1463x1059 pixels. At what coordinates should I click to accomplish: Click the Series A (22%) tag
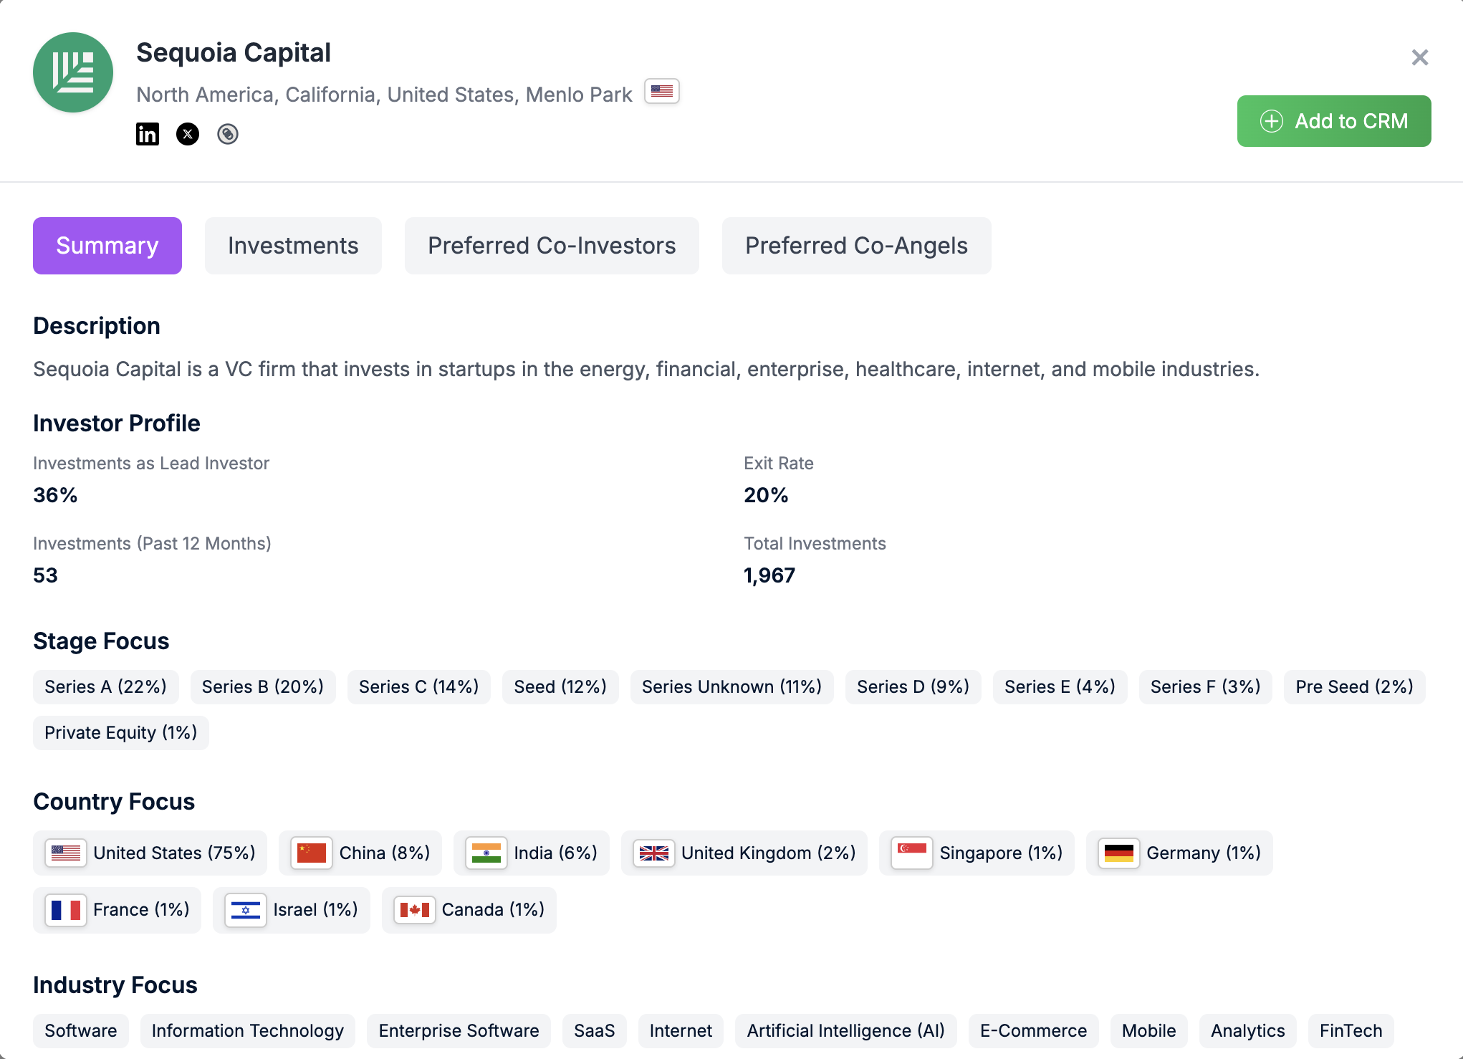[106, 687]
